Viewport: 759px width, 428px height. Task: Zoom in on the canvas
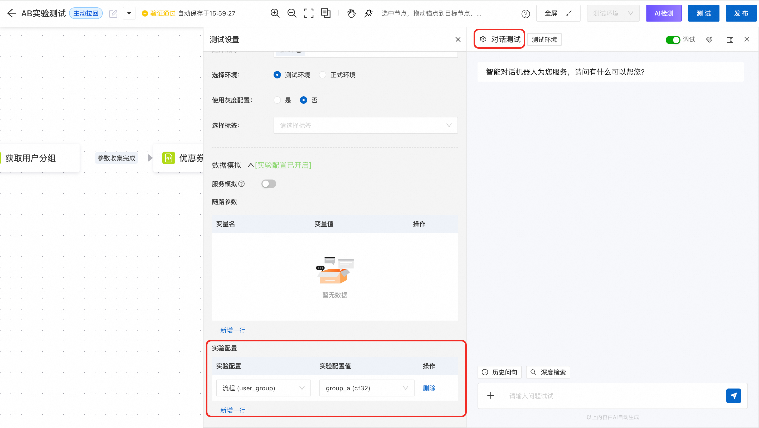point(275,13)
